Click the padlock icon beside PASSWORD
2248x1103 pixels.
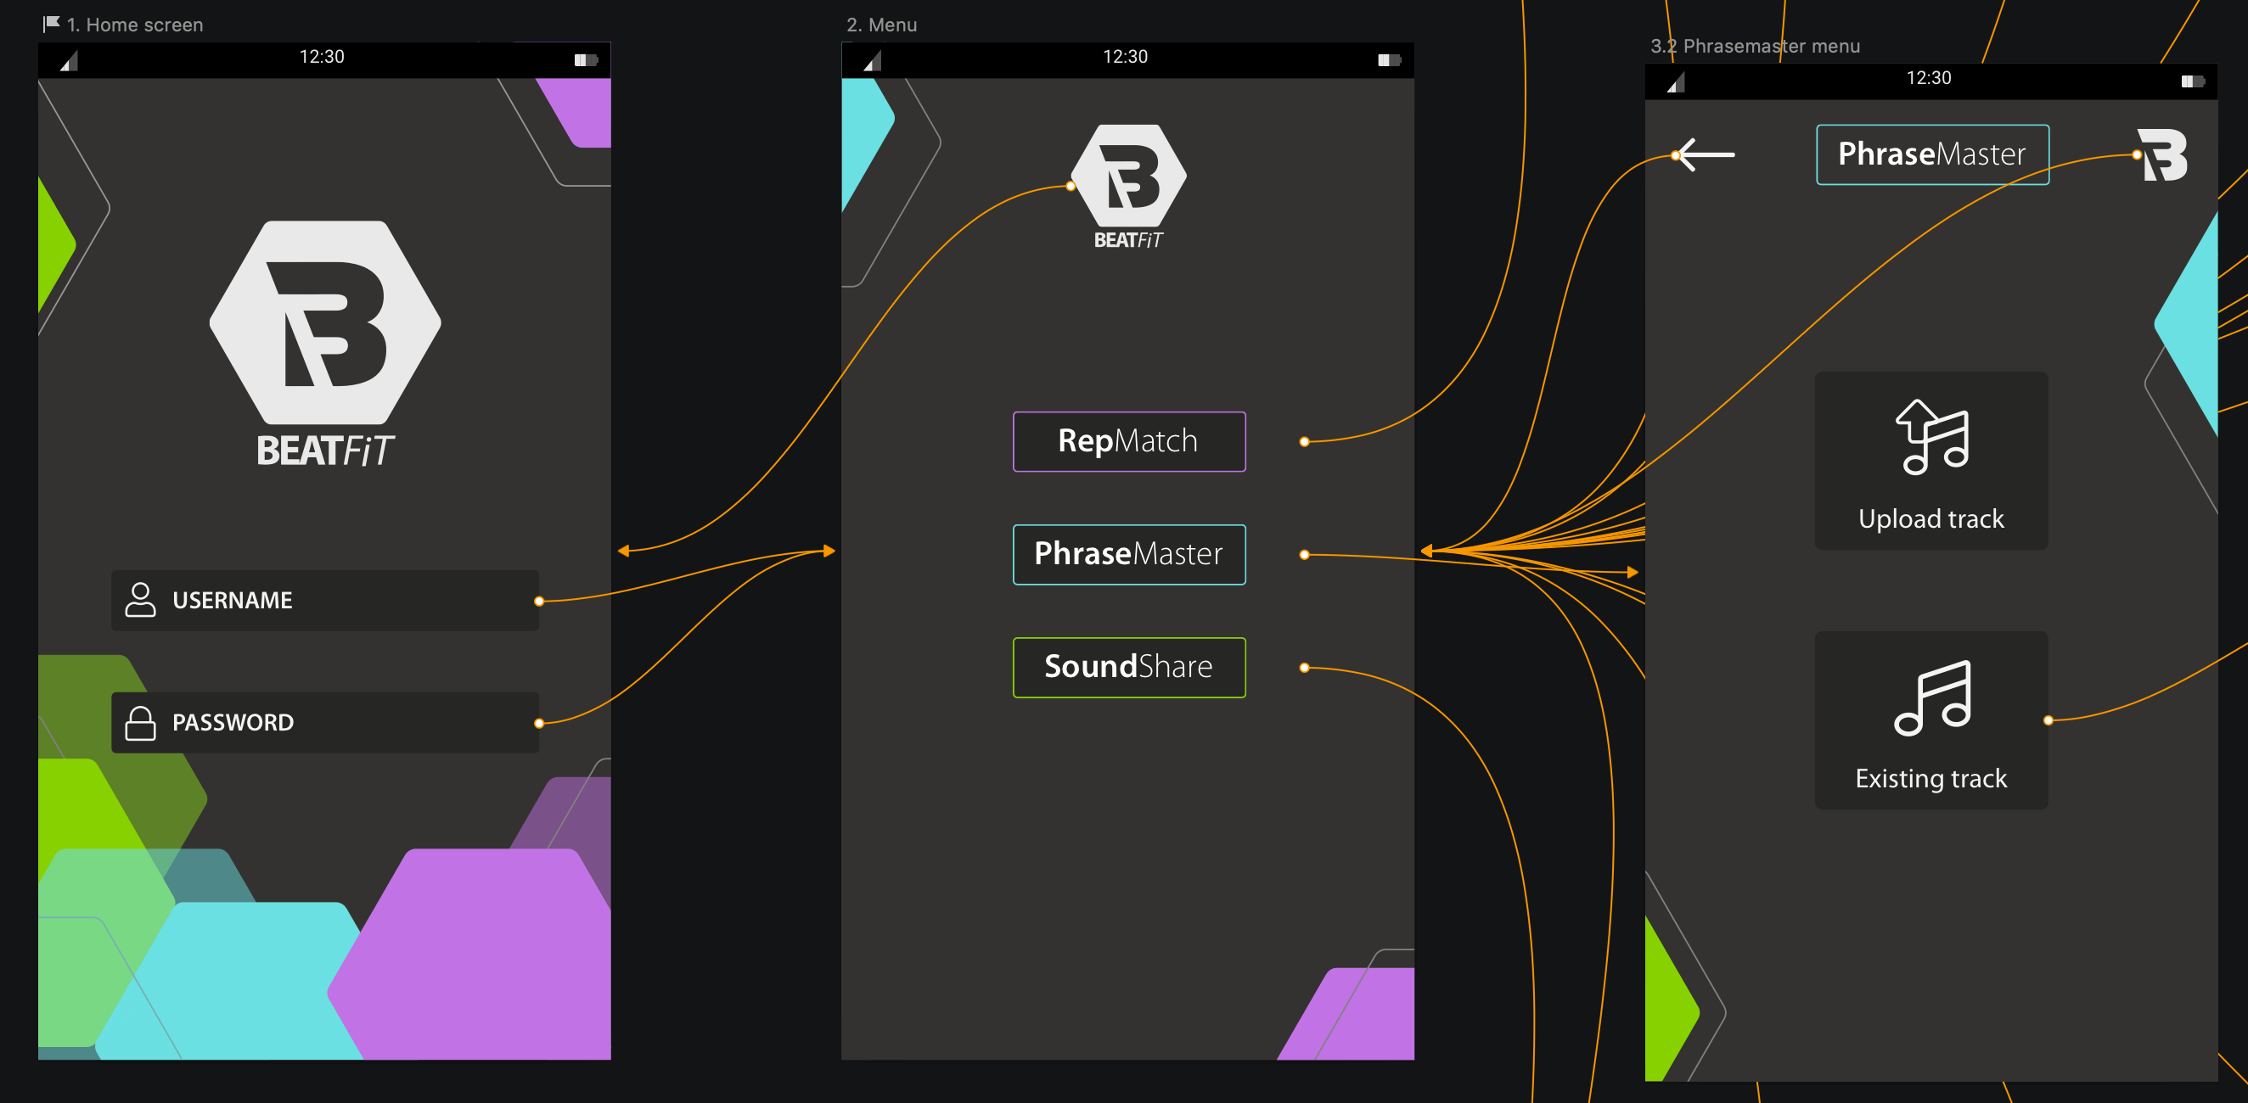coord(139,723)
